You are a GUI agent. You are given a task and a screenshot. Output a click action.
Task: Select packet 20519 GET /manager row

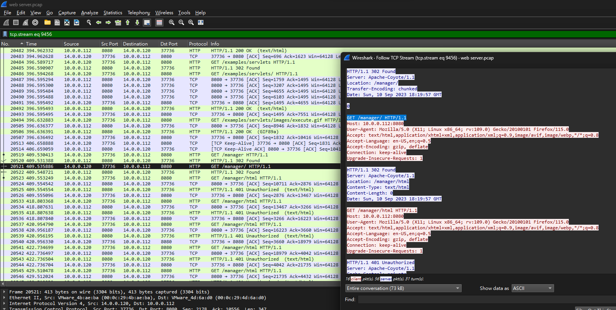coord(170,155)
